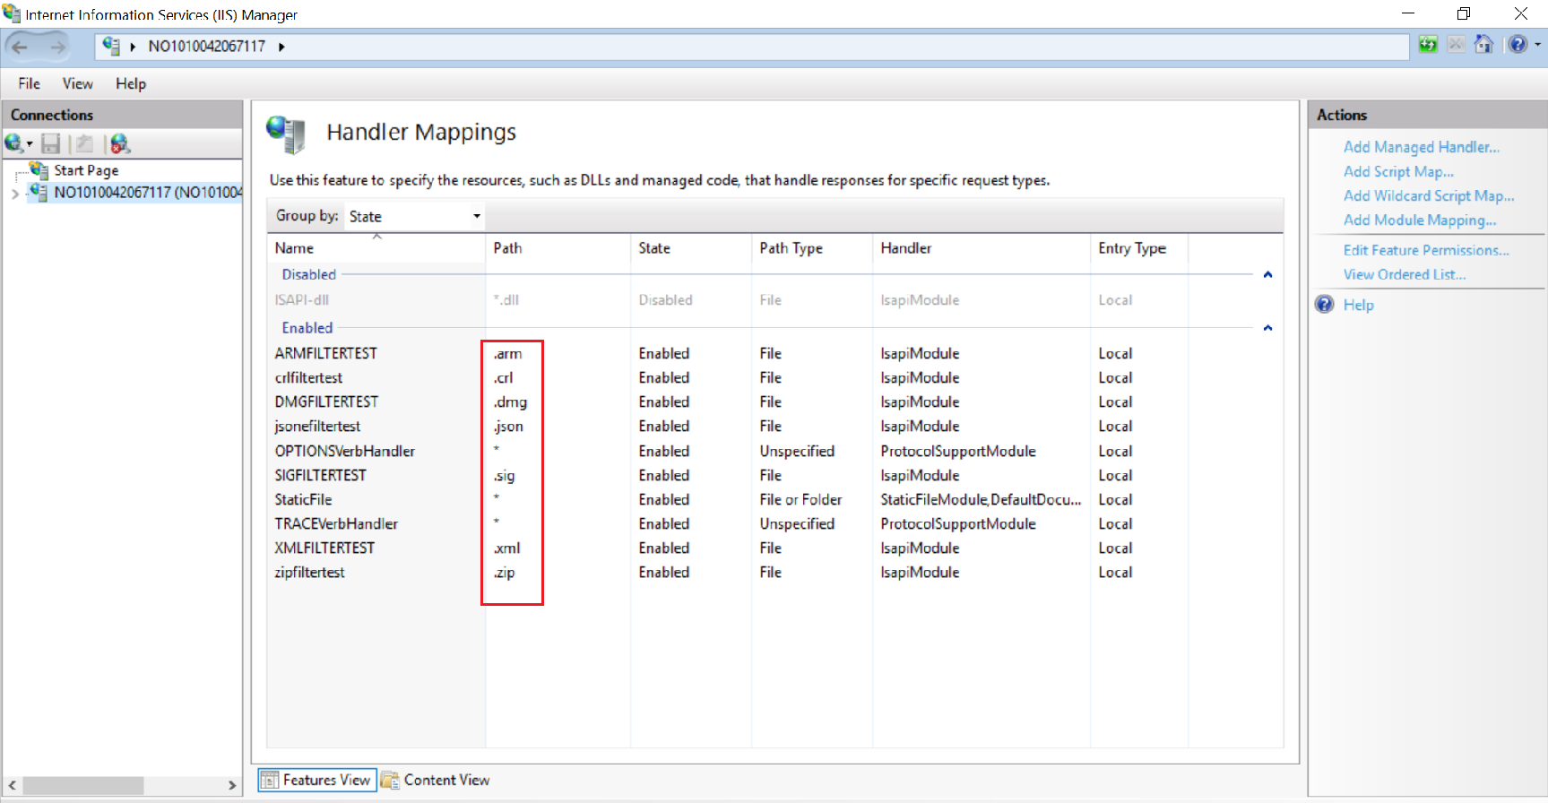Click the Help icon in the Actions pane

[1325, 305]
